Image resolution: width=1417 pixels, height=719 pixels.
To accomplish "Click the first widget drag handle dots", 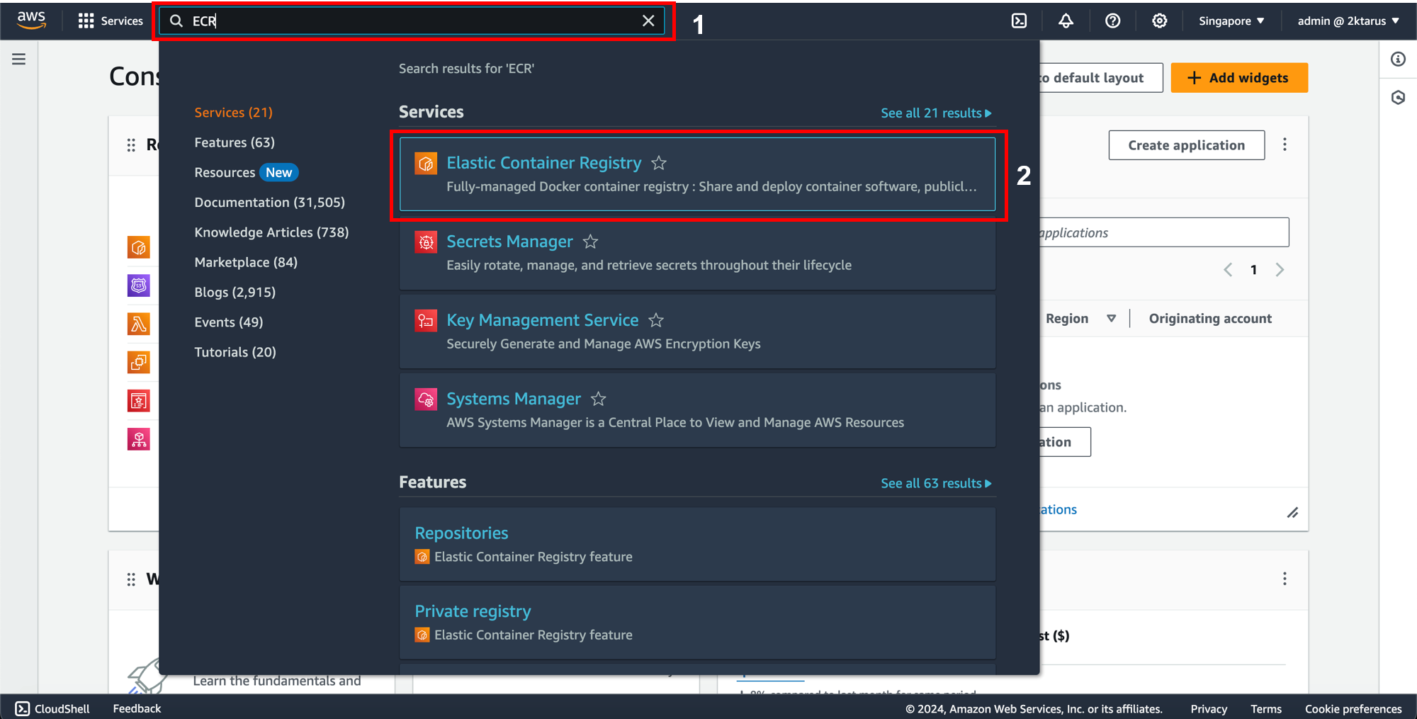I will [131, 145].
